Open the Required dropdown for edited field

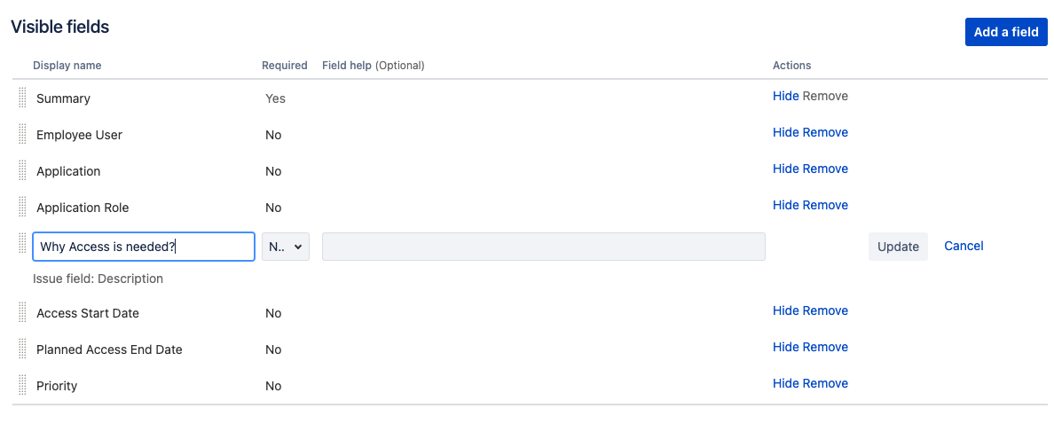[285, 247]
